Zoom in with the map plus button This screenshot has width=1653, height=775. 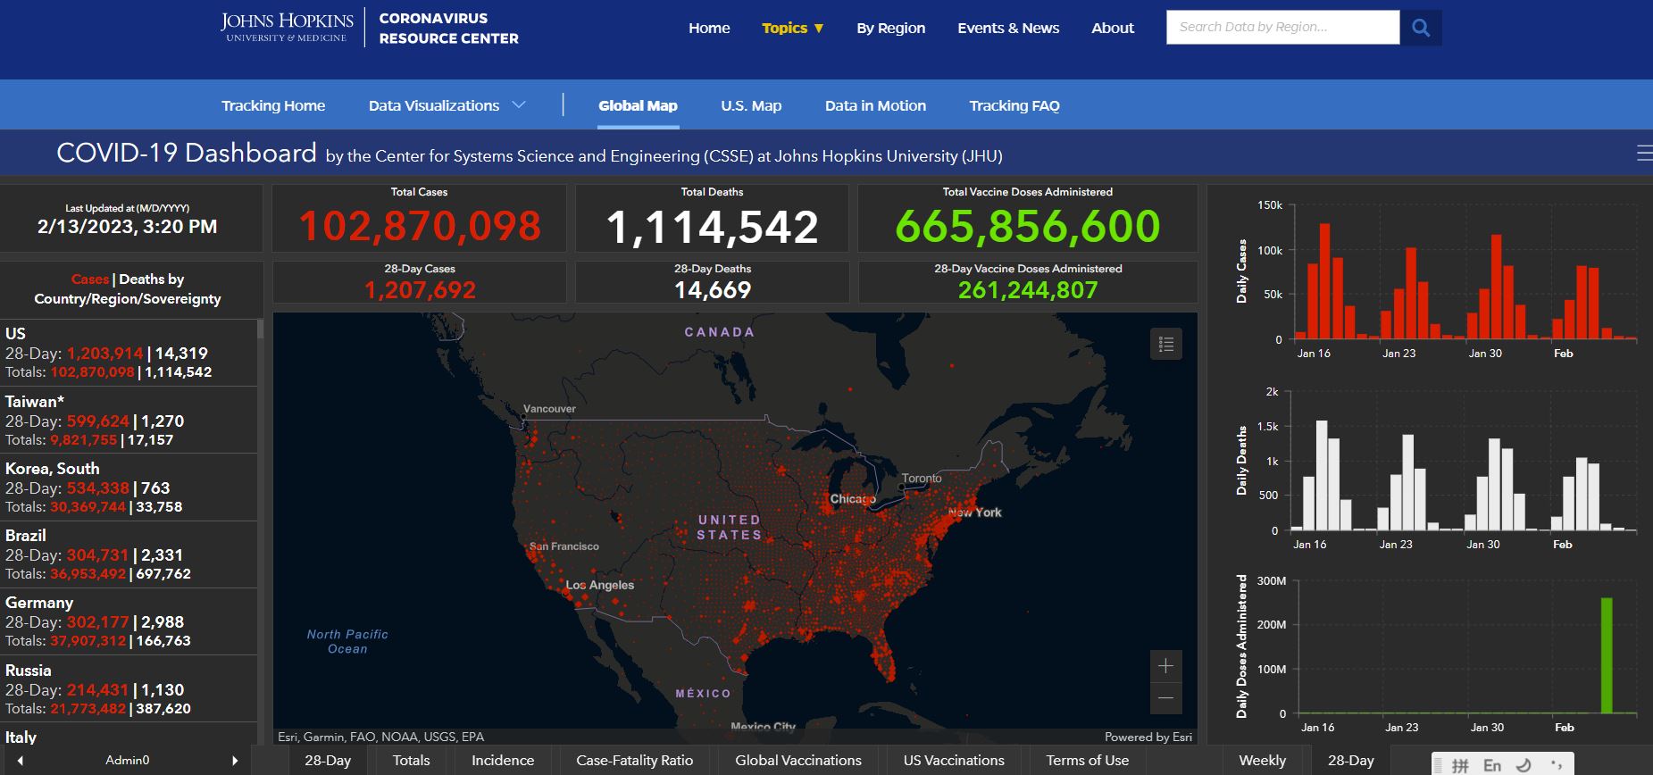(1165, 666)
